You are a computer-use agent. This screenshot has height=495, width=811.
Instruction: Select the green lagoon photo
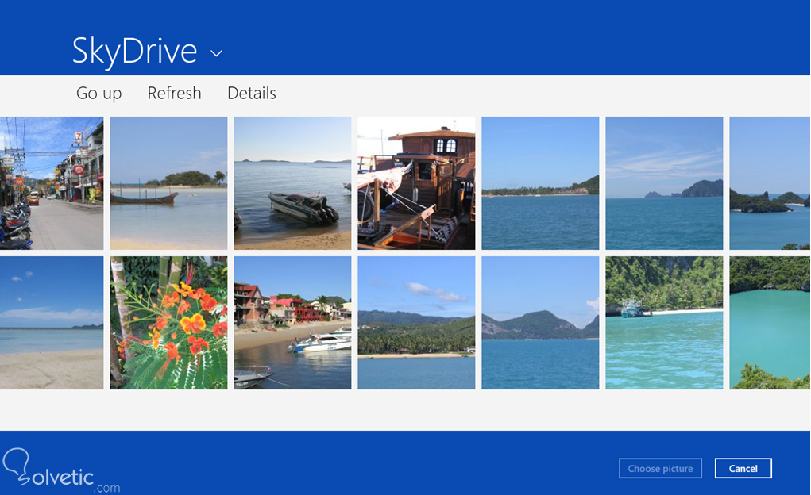click(x=770, y=323)
